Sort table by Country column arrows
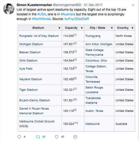 (132, 28)
